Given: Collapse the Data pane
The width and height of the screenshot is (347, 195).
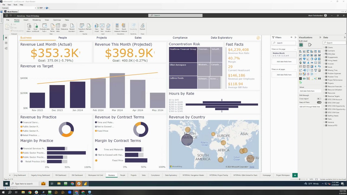Looking at the screenshot, I should coord(345,37).
